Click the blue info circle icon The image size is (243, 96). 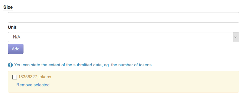coord(10,65)
